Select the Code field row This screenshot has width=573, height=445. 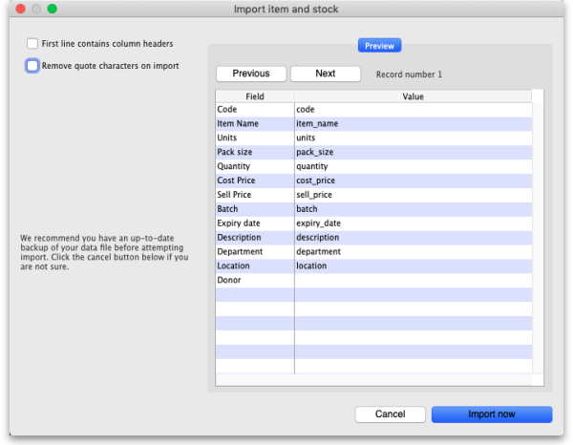254,110
